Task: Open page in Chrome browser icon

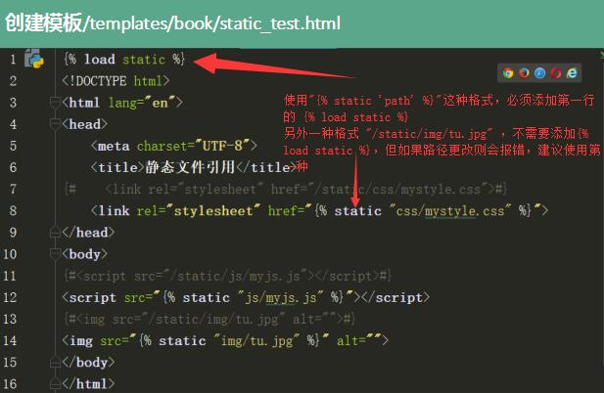Action: pyautogui.click(x=508, y=73)
